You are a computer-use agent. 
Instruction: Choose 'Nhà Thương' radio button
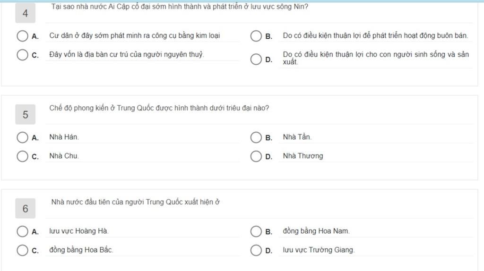[x=256, y=156]
